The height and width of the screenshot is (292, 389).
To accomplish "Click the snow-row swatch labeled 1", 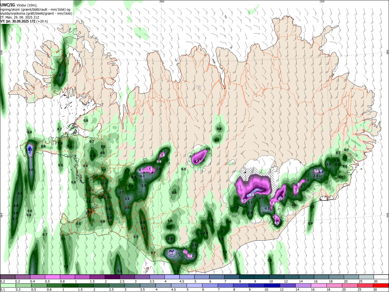I will tap(82, 277).
